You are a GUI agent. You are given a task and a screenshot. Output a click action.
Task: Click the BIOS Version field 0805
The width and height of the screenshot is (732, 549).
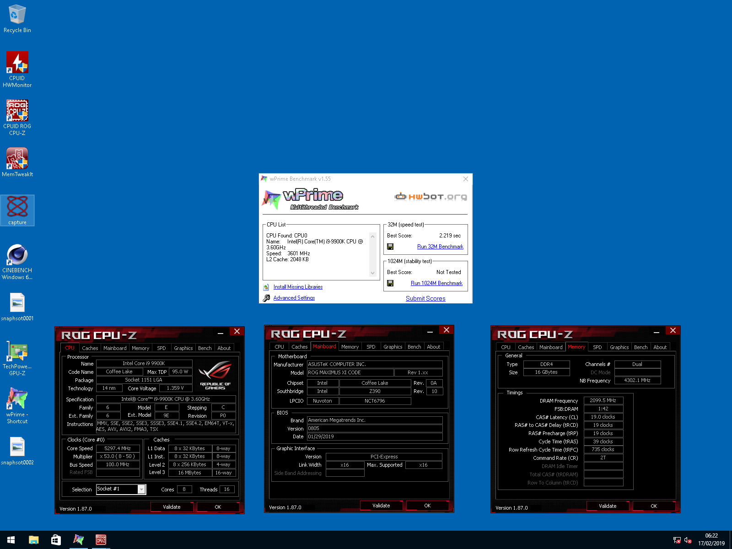[375, 428]
